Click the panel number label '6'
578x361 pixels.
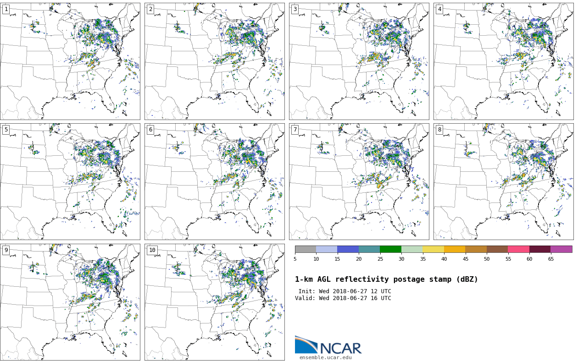coord(150,130)
